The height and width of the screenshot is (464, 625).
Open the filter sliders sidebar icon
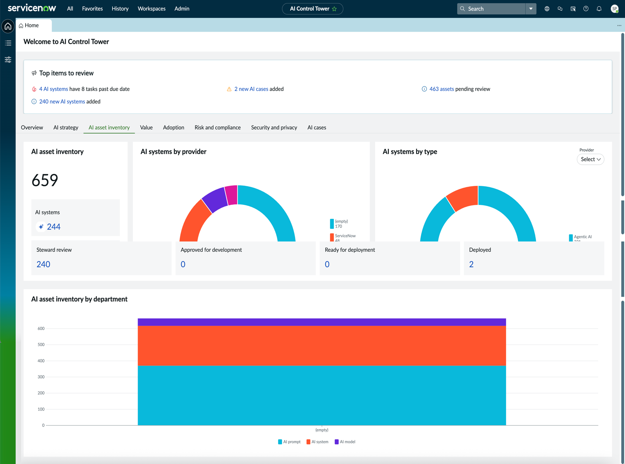[8, 60]
